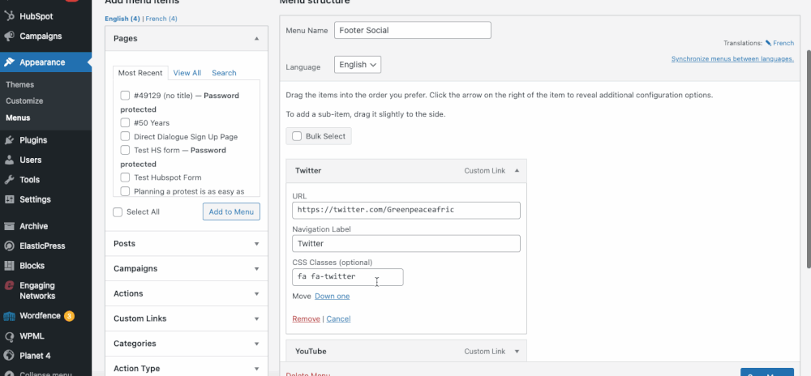Remove the Twitter menu item
The width and height of the screenshot is (811, 376).
(x=307, y=318)
